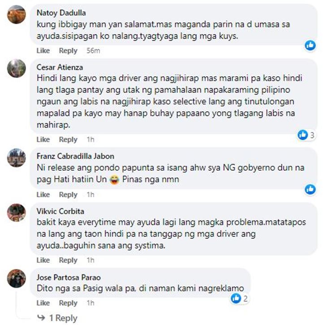Reply to Cesar Atienza's comment
Viewport: 336px width, 325px height.
tap(68, 139)
